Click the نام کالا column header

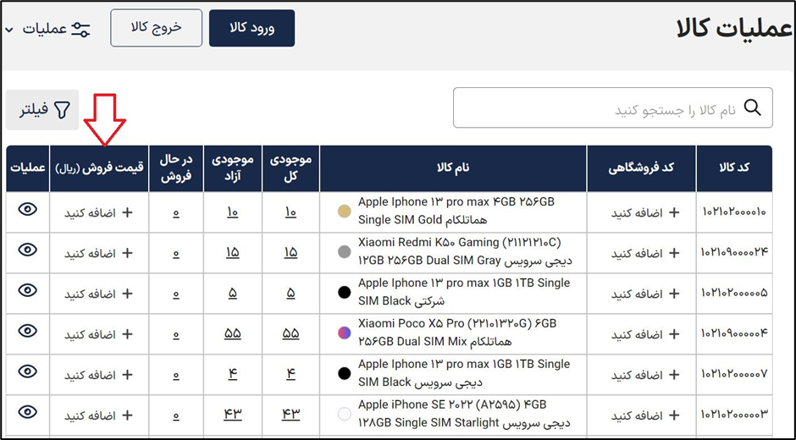point(453,168)
